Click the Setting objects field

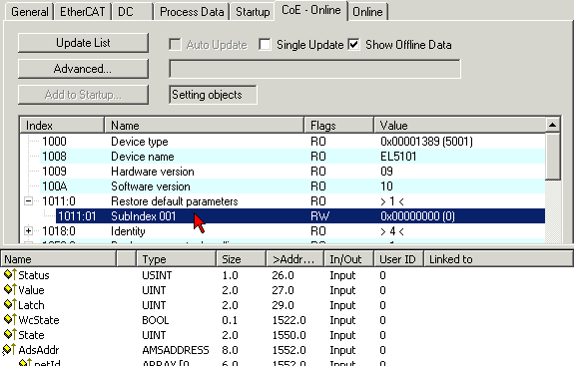213,95
